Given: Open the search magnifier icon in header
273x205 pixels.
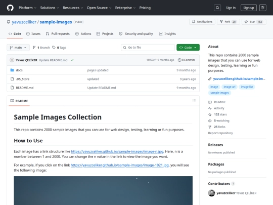Looking at the screenshot, I should tap(217, 8).
